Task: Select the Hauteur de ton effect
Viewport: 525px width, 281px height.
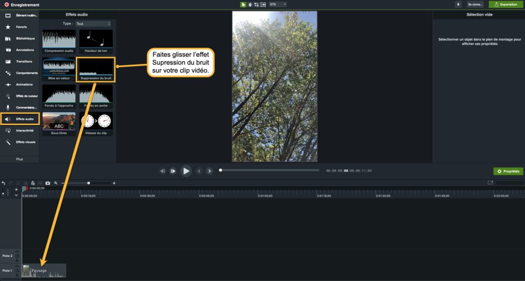Action: (96, 41)
